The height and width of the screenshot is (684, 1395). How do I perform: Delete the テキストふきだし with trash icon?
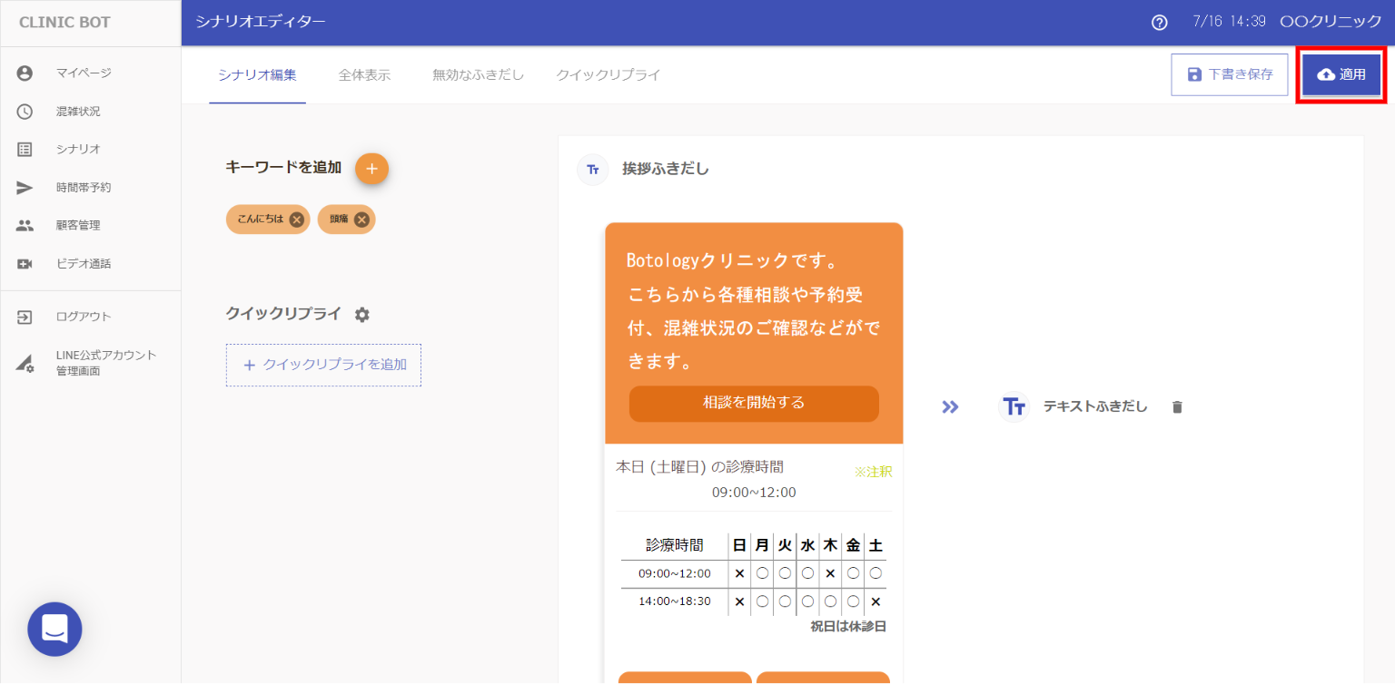click(1177, 407)
